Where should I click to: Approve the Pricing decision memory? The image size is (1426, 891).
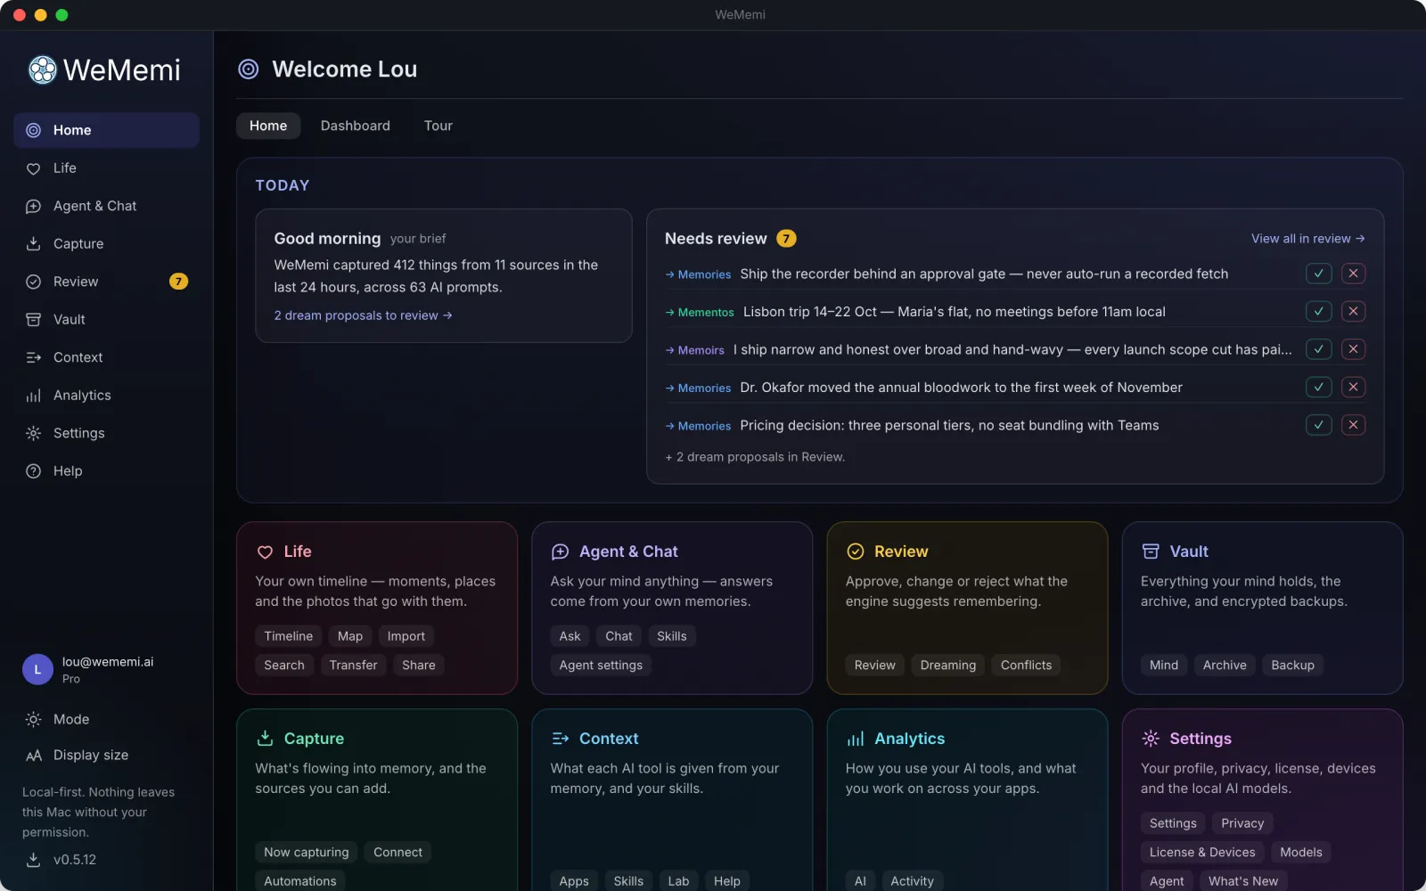[x=1318, y=425]
